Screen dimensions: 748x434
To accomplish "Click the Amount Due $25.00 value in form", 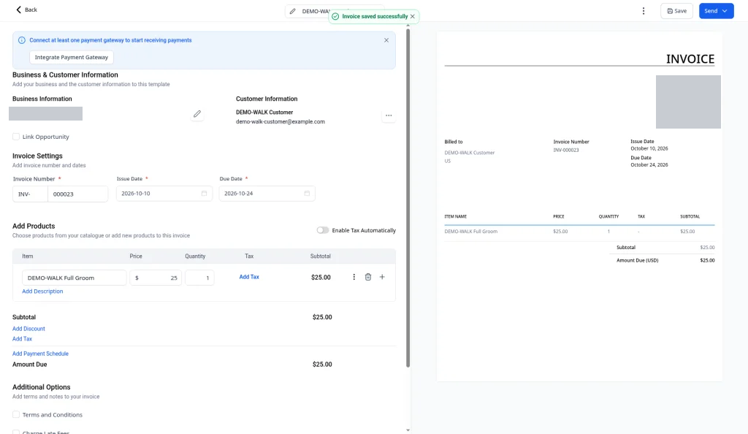I will coord(322,365).
